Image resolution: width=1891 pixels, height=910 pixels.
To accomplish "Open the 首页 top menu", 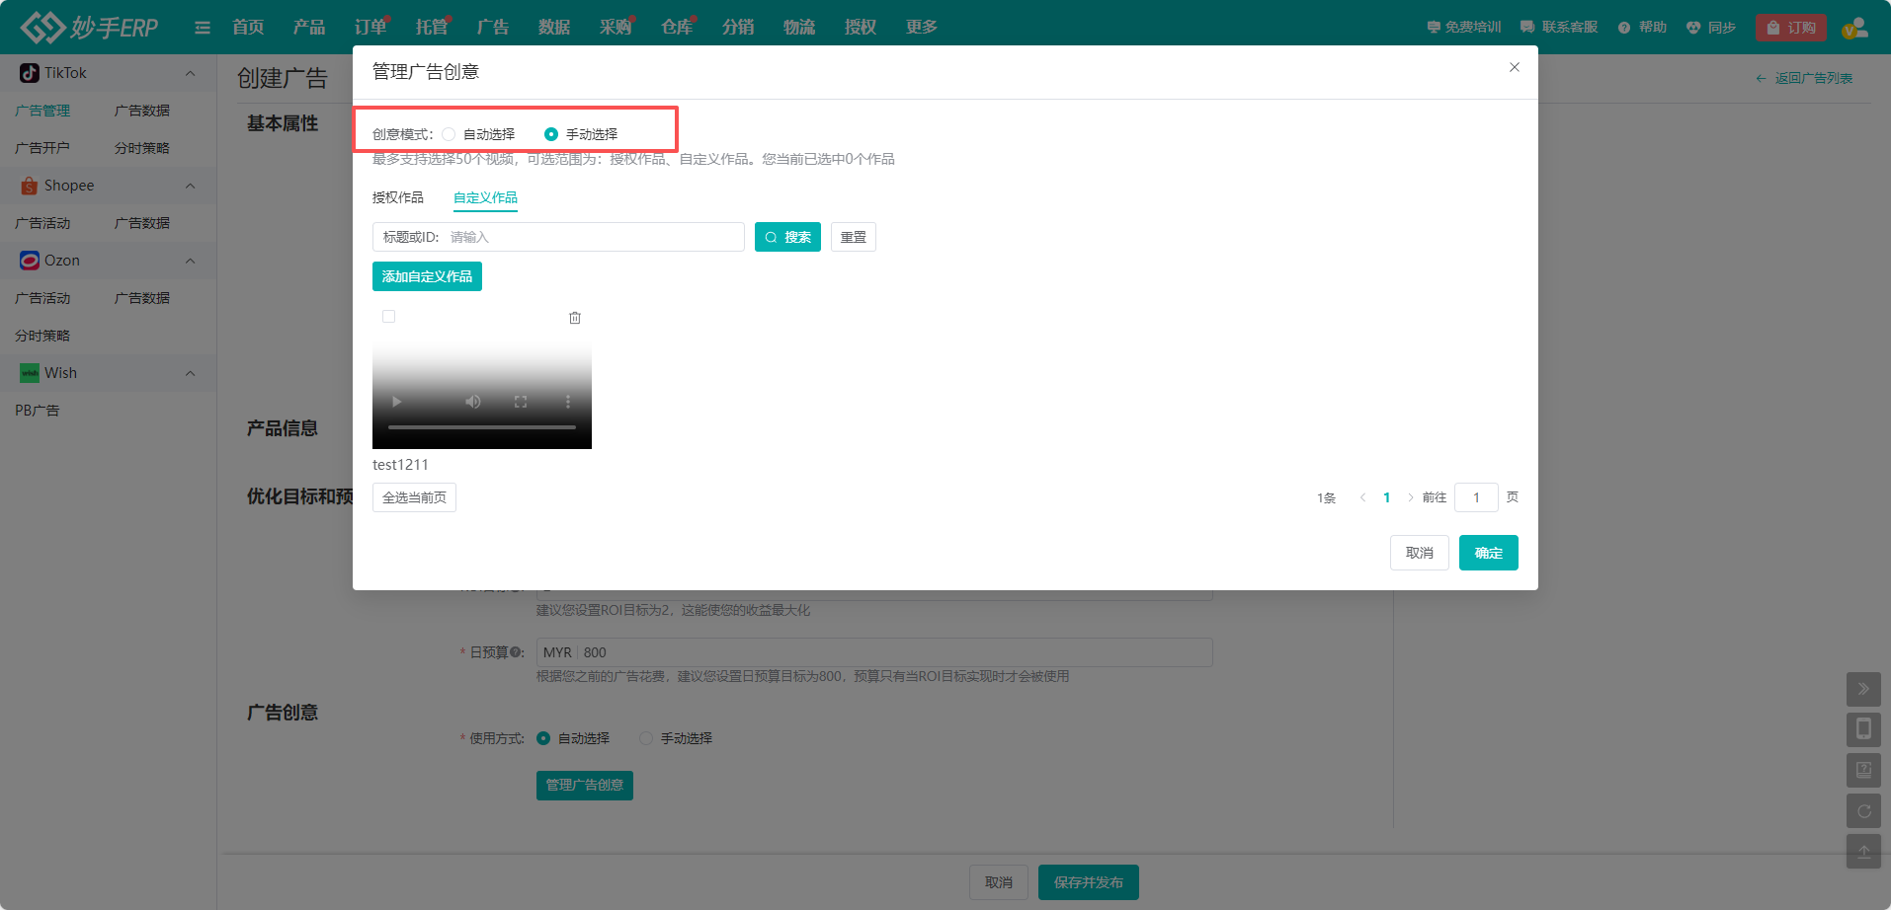I will click(248, 28).
